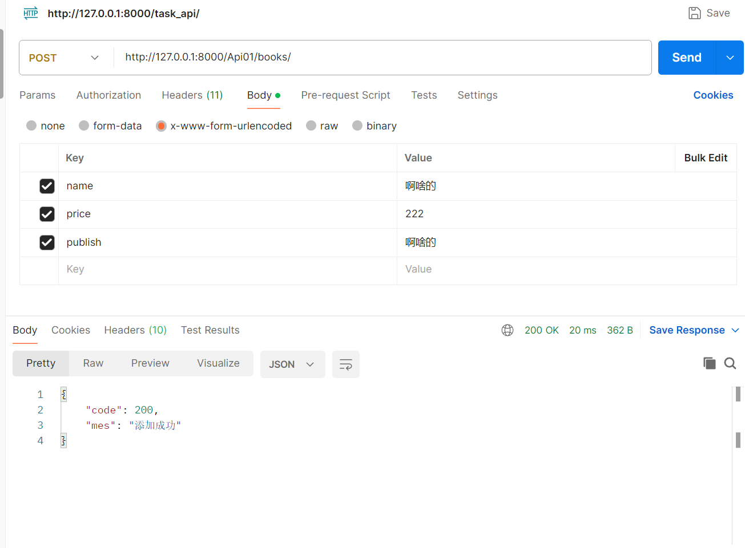This screenshot has width=745, height=548.
Task: Copy response body to clipboard
Action: tap(709, 363)
